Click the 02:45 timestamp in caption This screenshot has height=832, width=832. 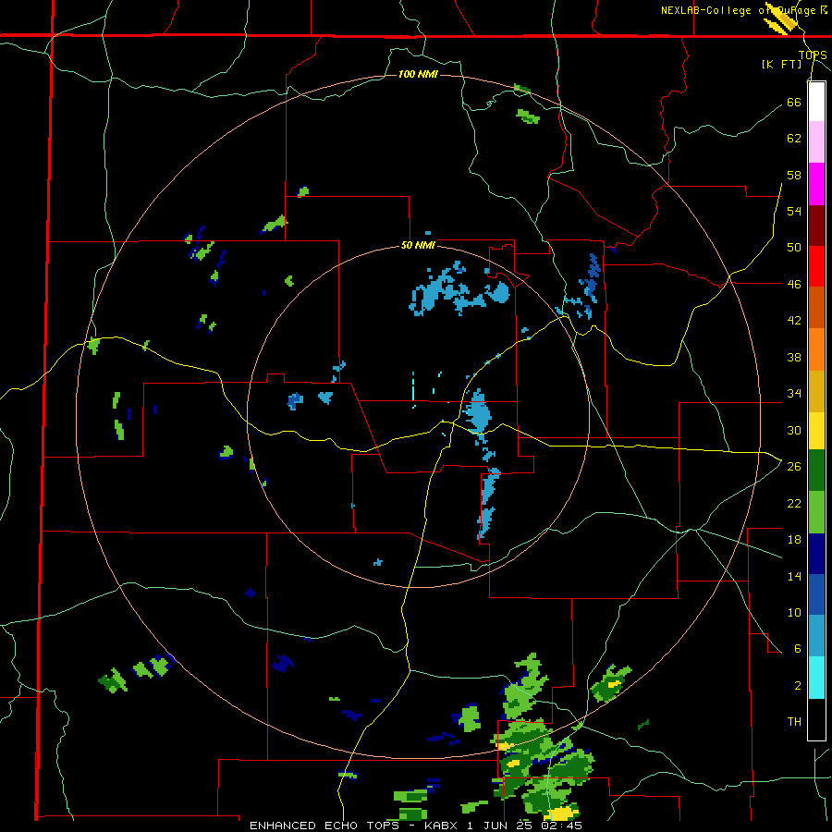coord(561,826)
